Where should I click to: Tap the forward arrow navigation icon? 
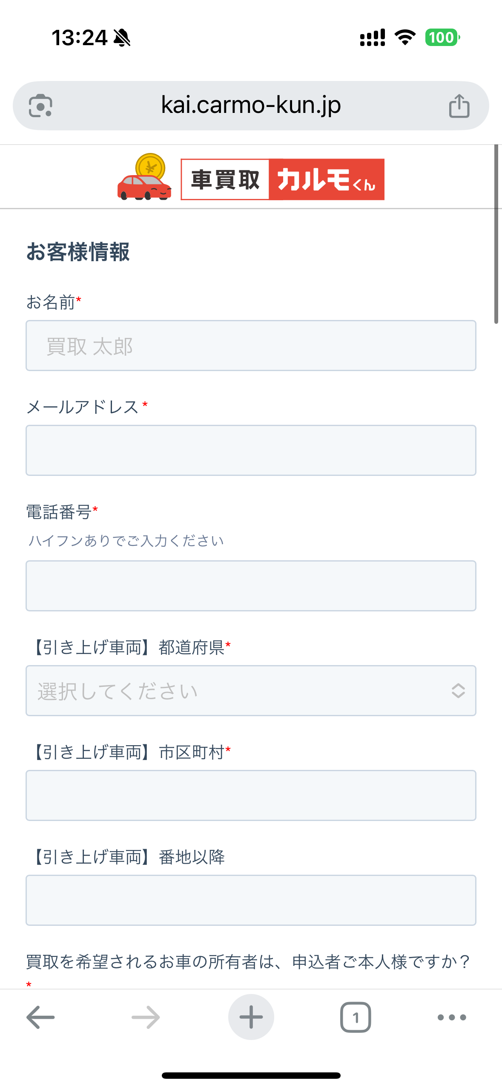click(x=146, y=1017)
